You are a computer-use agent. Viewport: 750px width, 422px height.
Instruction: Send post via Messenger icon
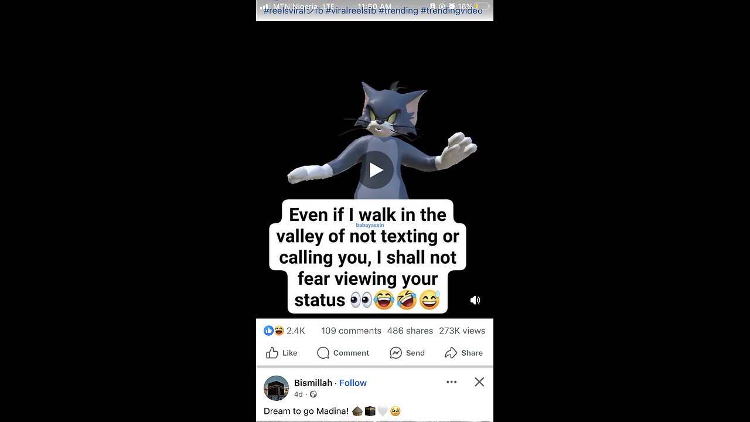click(x=396, y=353)
